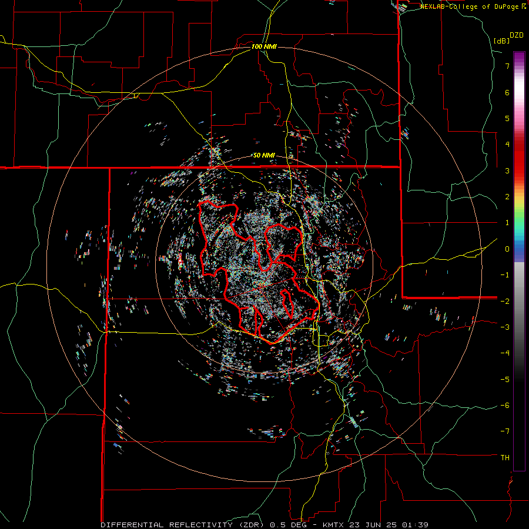Click the -2 value on the color scale

[x=505, y=301]
